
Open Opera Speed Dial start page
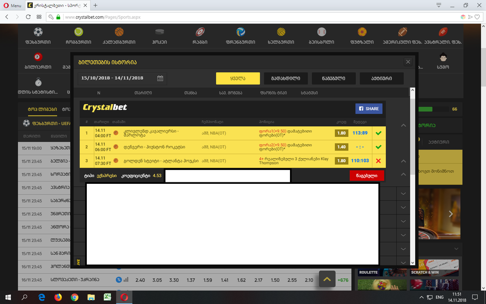coord(39,17)
